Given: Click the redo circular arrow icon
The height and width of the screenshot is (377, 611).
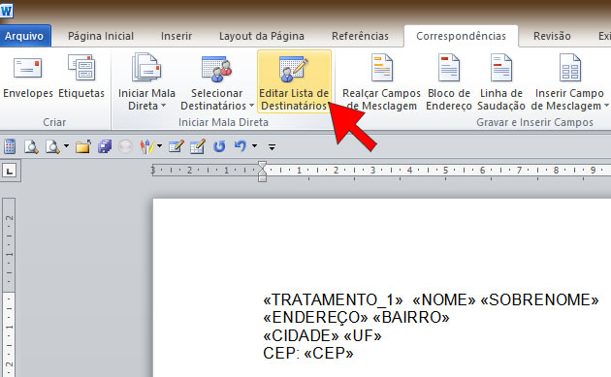Looking at the screenshot, I should click(219, 147).
